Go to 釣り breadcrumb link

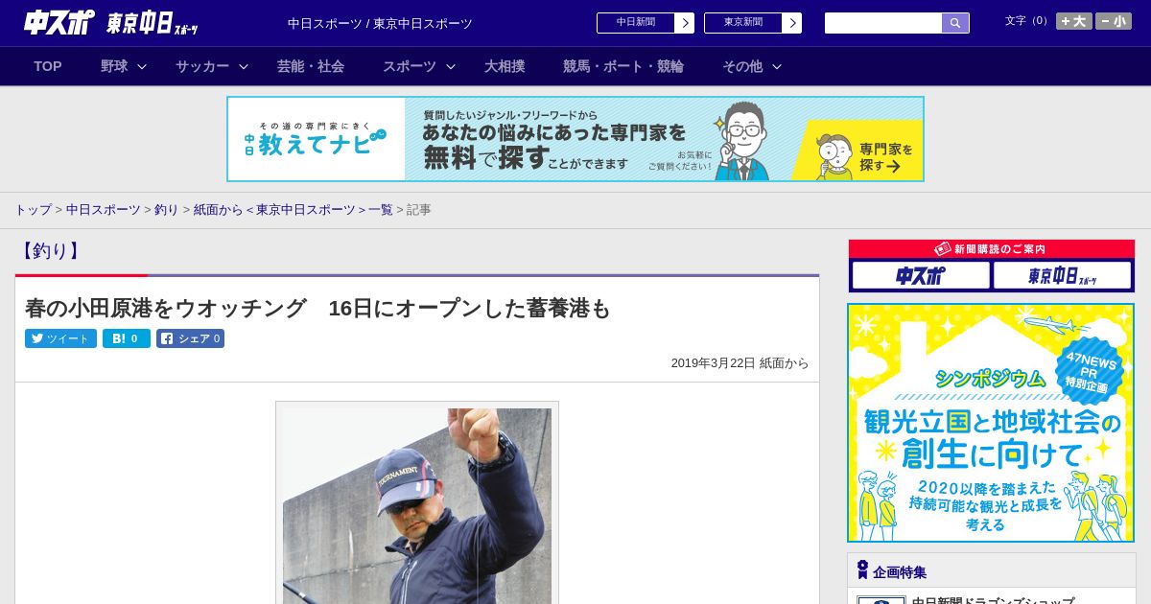click(167, 210)
